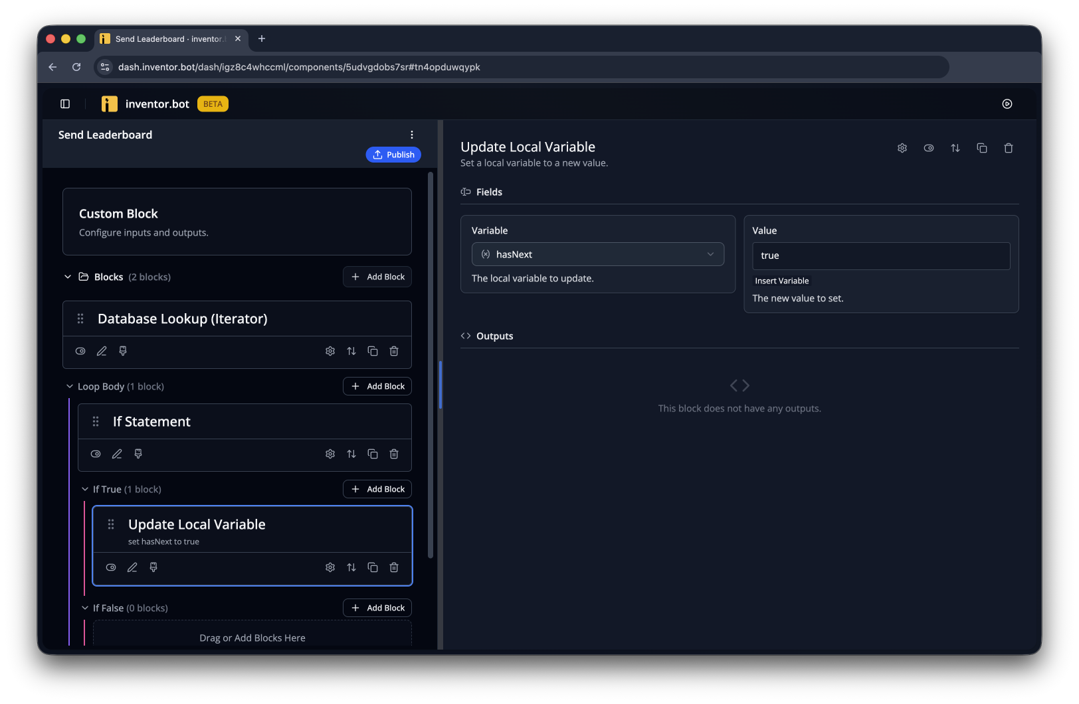Grab Database Lookup drag handle
The height and width of the screenshot is (704, 1079).
pos(80,318)
